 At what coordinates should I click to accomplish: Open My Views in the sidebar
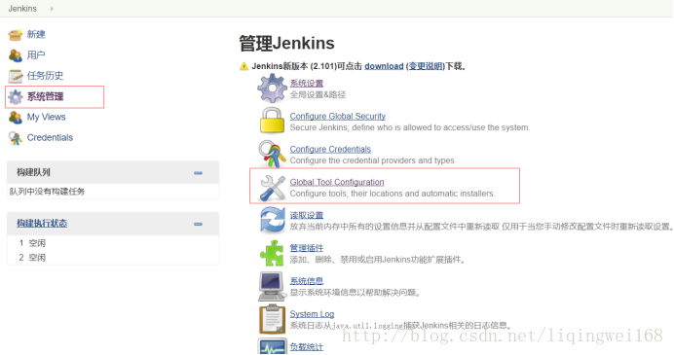(47, 117)
